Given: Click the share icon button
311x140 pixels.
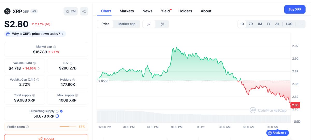Looking at the screenshot, I should tap(84, 11).
